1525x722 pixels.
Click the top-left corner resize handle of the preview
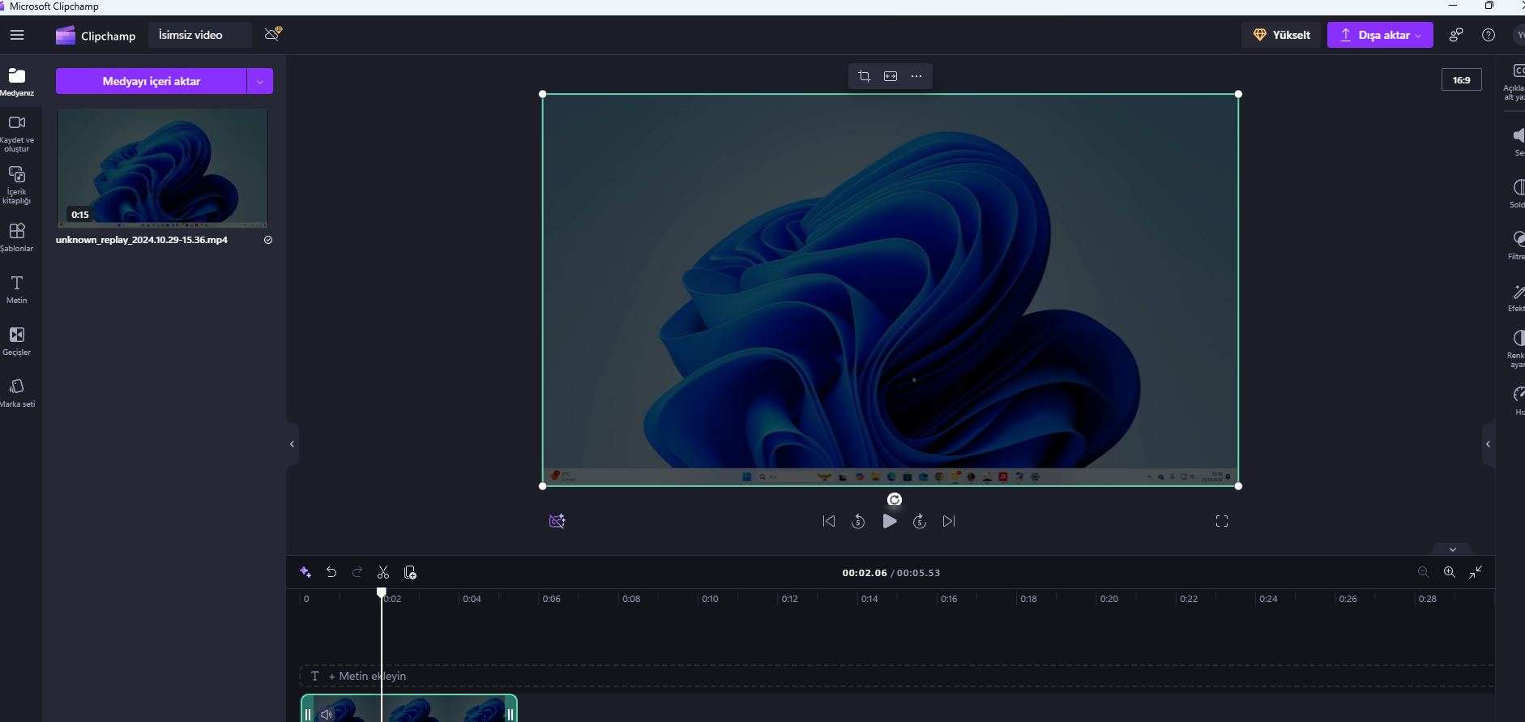pyautogui.click(x=543, y=94)
